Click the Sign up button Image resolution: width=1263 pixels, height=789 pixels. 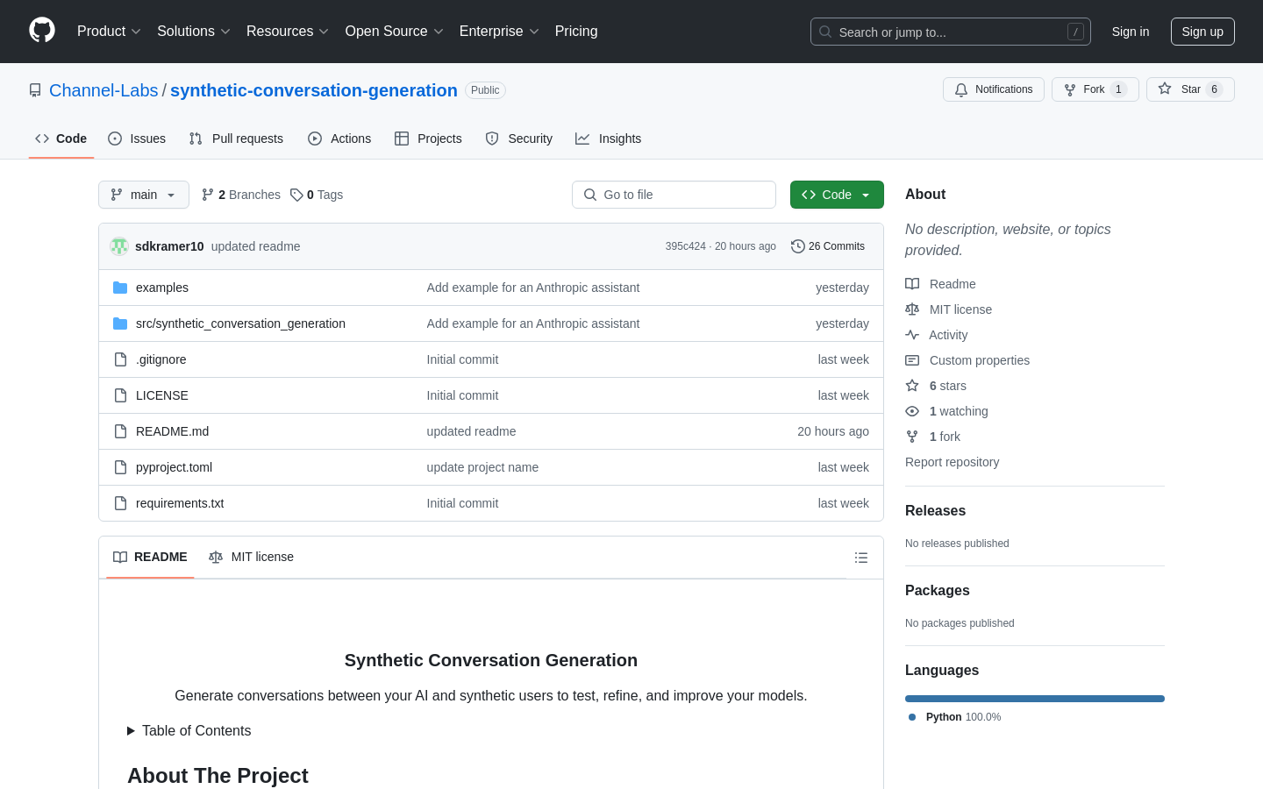(x=1202, y=32)
